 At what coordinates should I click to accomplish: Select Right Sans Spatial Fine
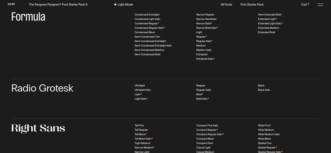pos(264,143)
